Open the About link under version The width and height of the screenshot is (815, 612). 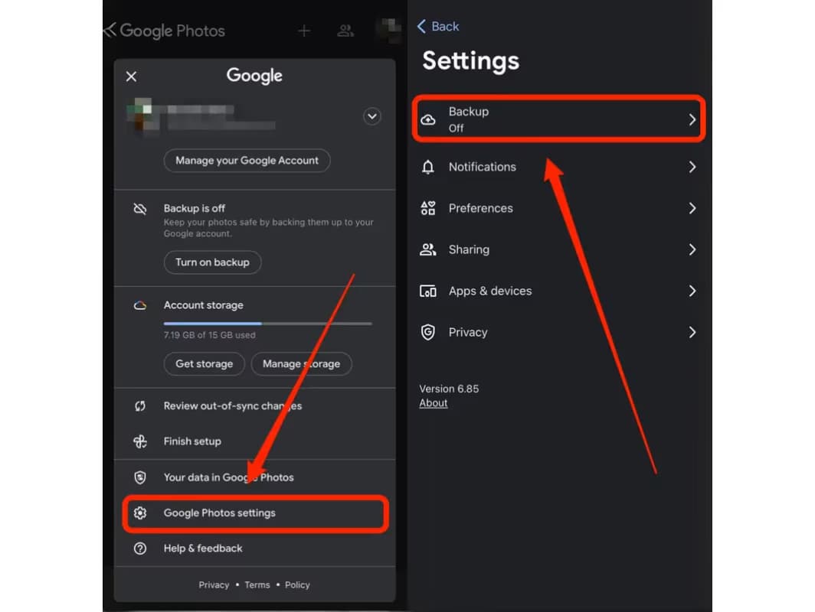point(434,403)
